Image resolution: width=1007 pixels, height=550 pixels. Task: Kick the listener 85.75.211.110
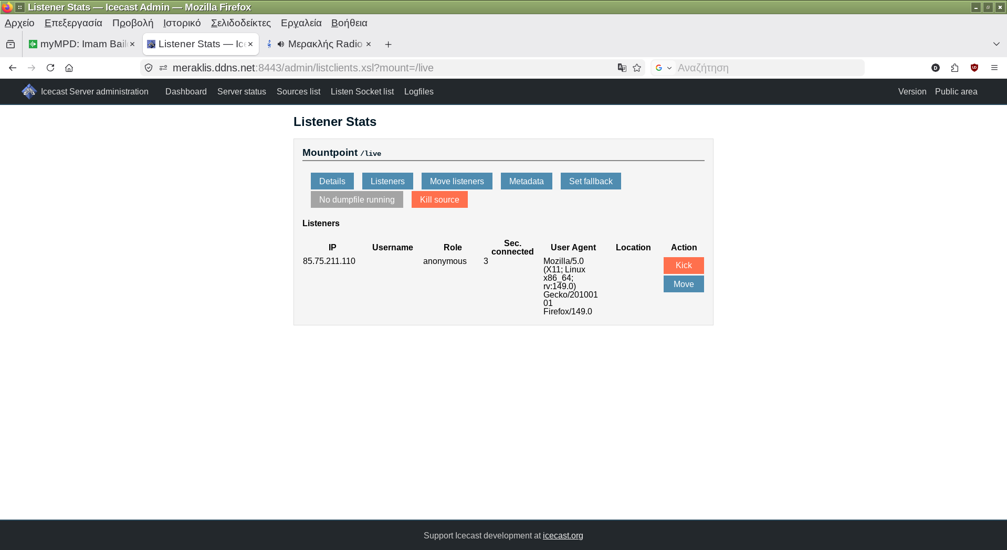683,266
